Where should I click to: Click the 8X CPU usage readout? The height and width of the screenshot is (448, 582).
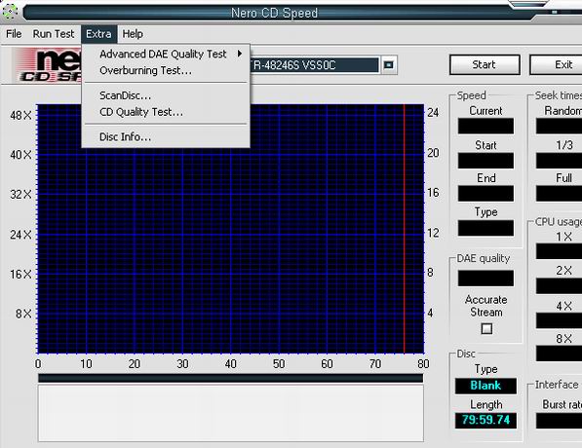tap(559, 354)
